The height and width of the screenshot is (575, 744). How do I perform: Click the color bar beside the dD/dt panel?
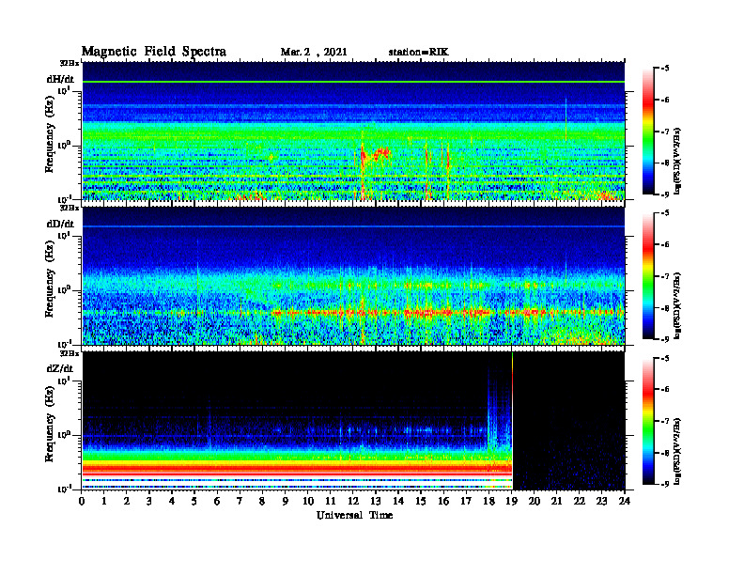(648, 276)
